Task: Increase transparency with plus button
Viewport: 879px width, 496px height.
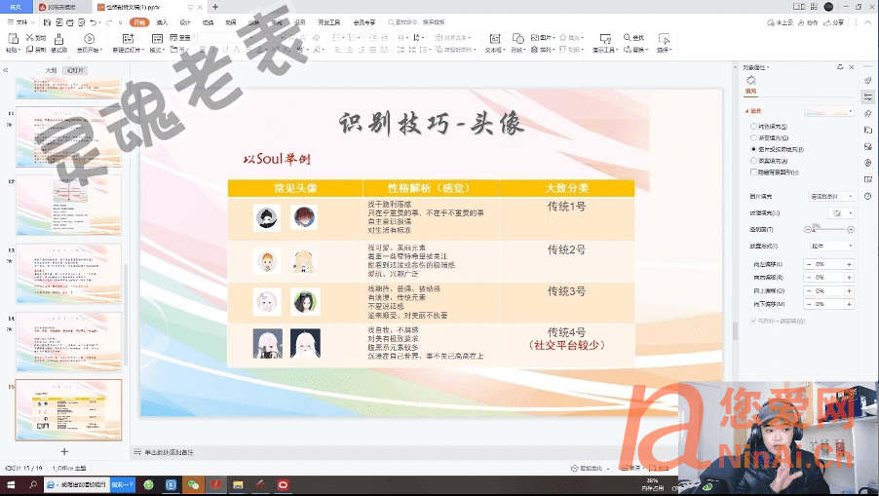Action: (851, 229)
